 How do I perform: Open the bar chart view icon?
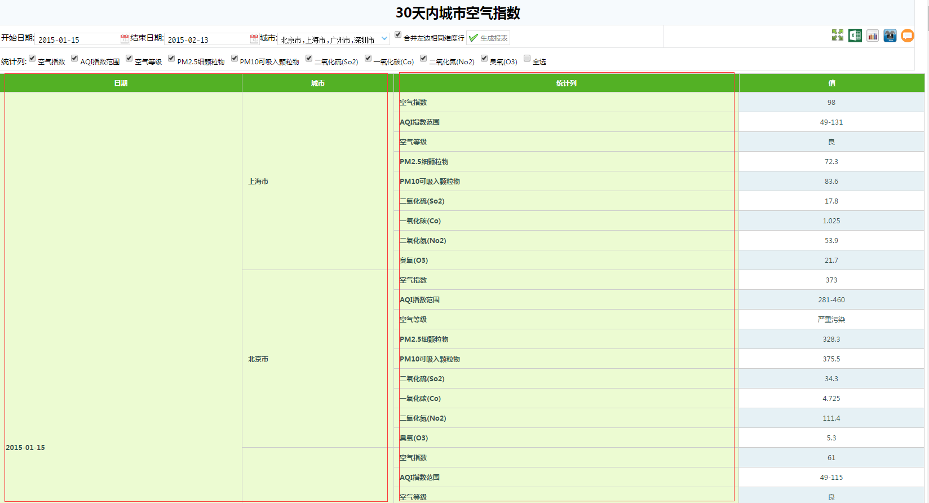(872, 36)
